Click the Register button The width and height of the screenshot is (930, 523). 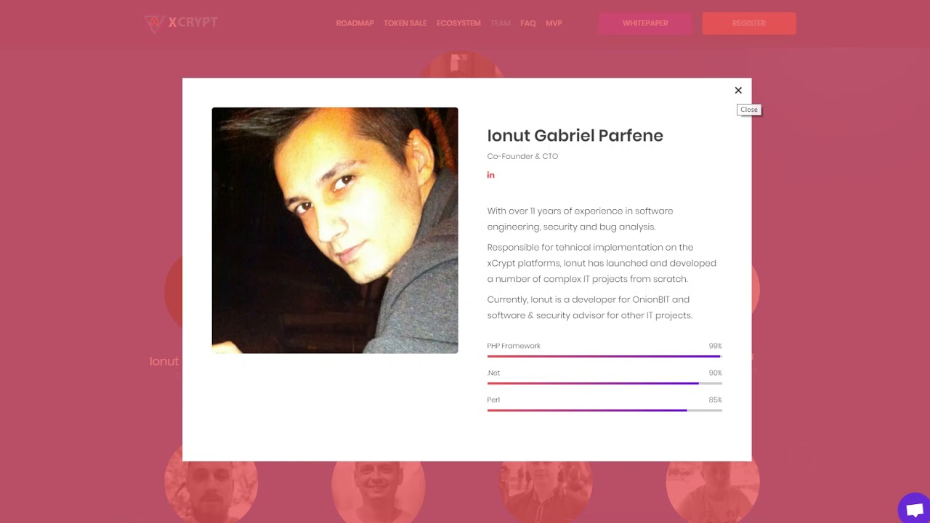[749, 23]
